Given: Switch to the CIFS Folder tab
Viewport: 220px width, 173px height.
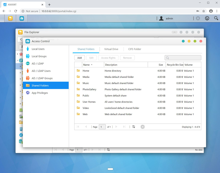Looking at the screenshot, I should tap(134, 49).
